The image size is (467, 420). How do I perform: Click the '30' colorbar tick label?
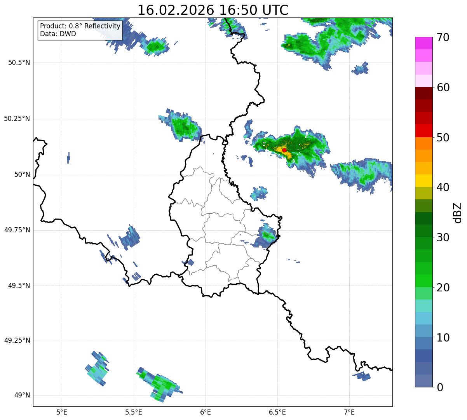click(x=443, y=237)
